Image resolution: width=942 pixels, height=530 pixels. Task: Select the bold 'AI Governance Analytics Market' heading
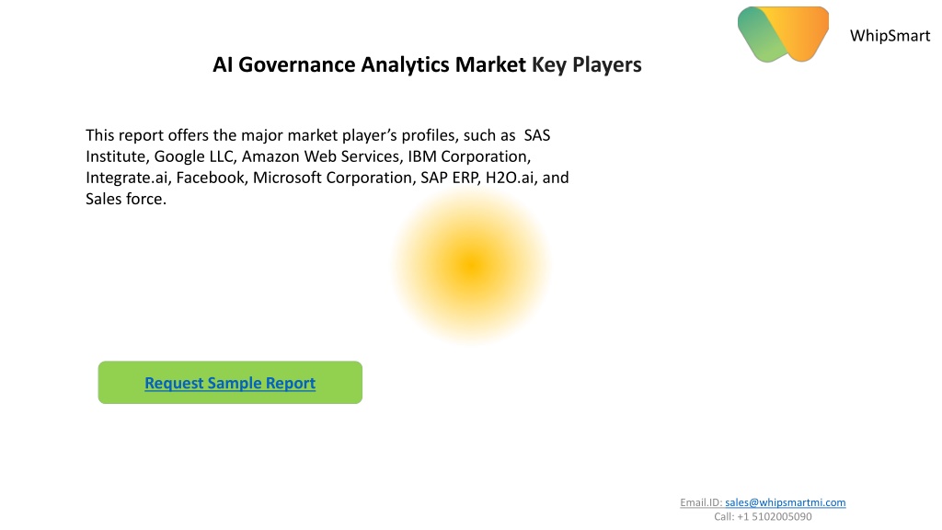(x=369, y=64)
